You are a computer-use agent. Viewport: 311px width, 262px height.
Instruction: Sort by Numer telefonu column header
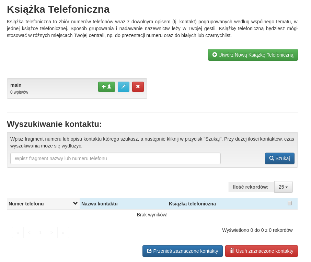(26, 204)
